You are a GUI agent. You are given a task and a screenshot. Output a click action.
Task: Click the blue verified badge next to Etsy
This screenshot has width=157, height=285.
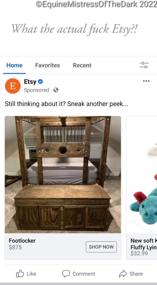pos(40,82)
